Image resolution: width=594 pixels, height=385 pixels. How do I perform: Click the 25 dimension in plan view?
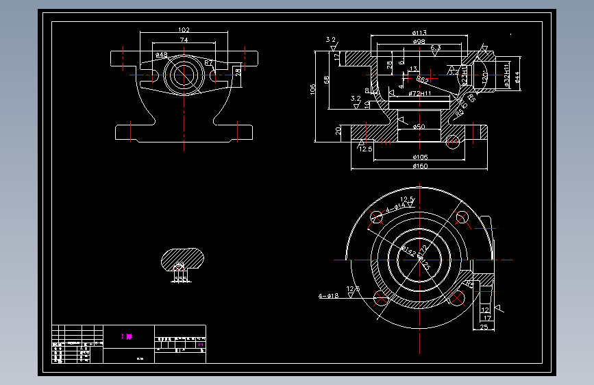(484, 327)
